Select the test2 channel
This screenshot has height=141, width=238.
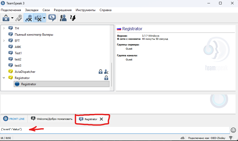click(x=18, y=59)
